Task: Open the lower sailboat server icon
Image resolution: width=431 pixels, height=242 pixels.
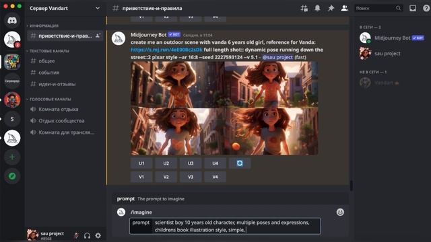Action: pos(12,138)
